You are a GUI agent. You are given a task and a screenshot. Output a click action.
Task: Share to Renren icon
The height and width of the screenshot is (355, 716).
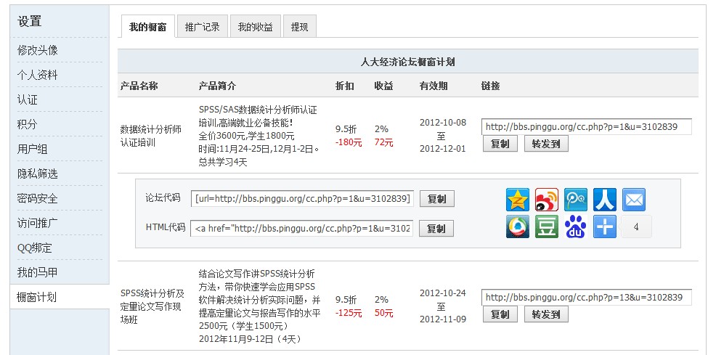pos(605,200)
